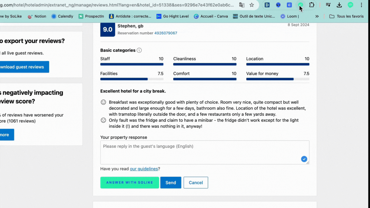Click the Send button

(171, 183)
